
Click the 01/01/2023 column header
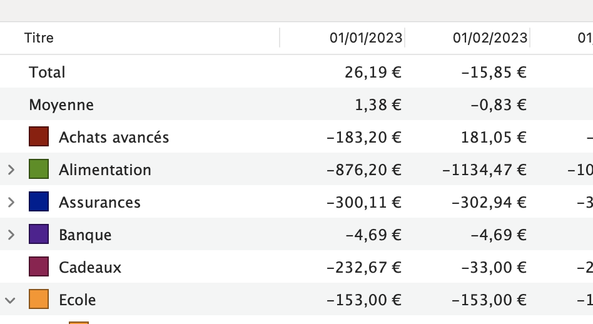tap(366, 38)
